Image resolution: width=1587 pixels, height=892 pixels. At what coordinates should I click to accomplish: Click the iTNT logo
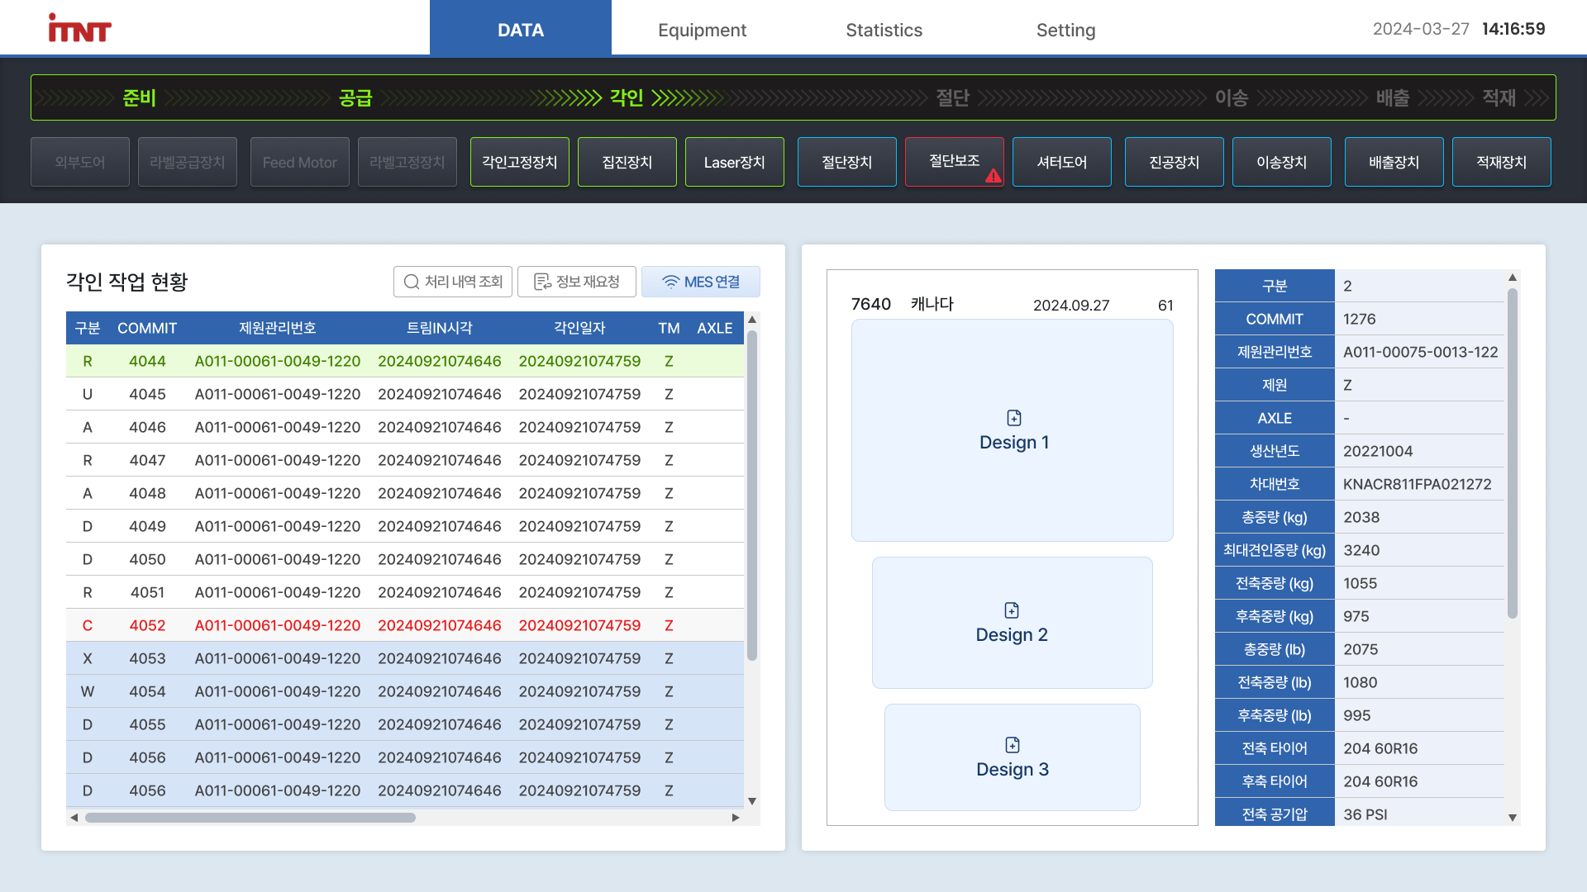[x=79, y=29]
